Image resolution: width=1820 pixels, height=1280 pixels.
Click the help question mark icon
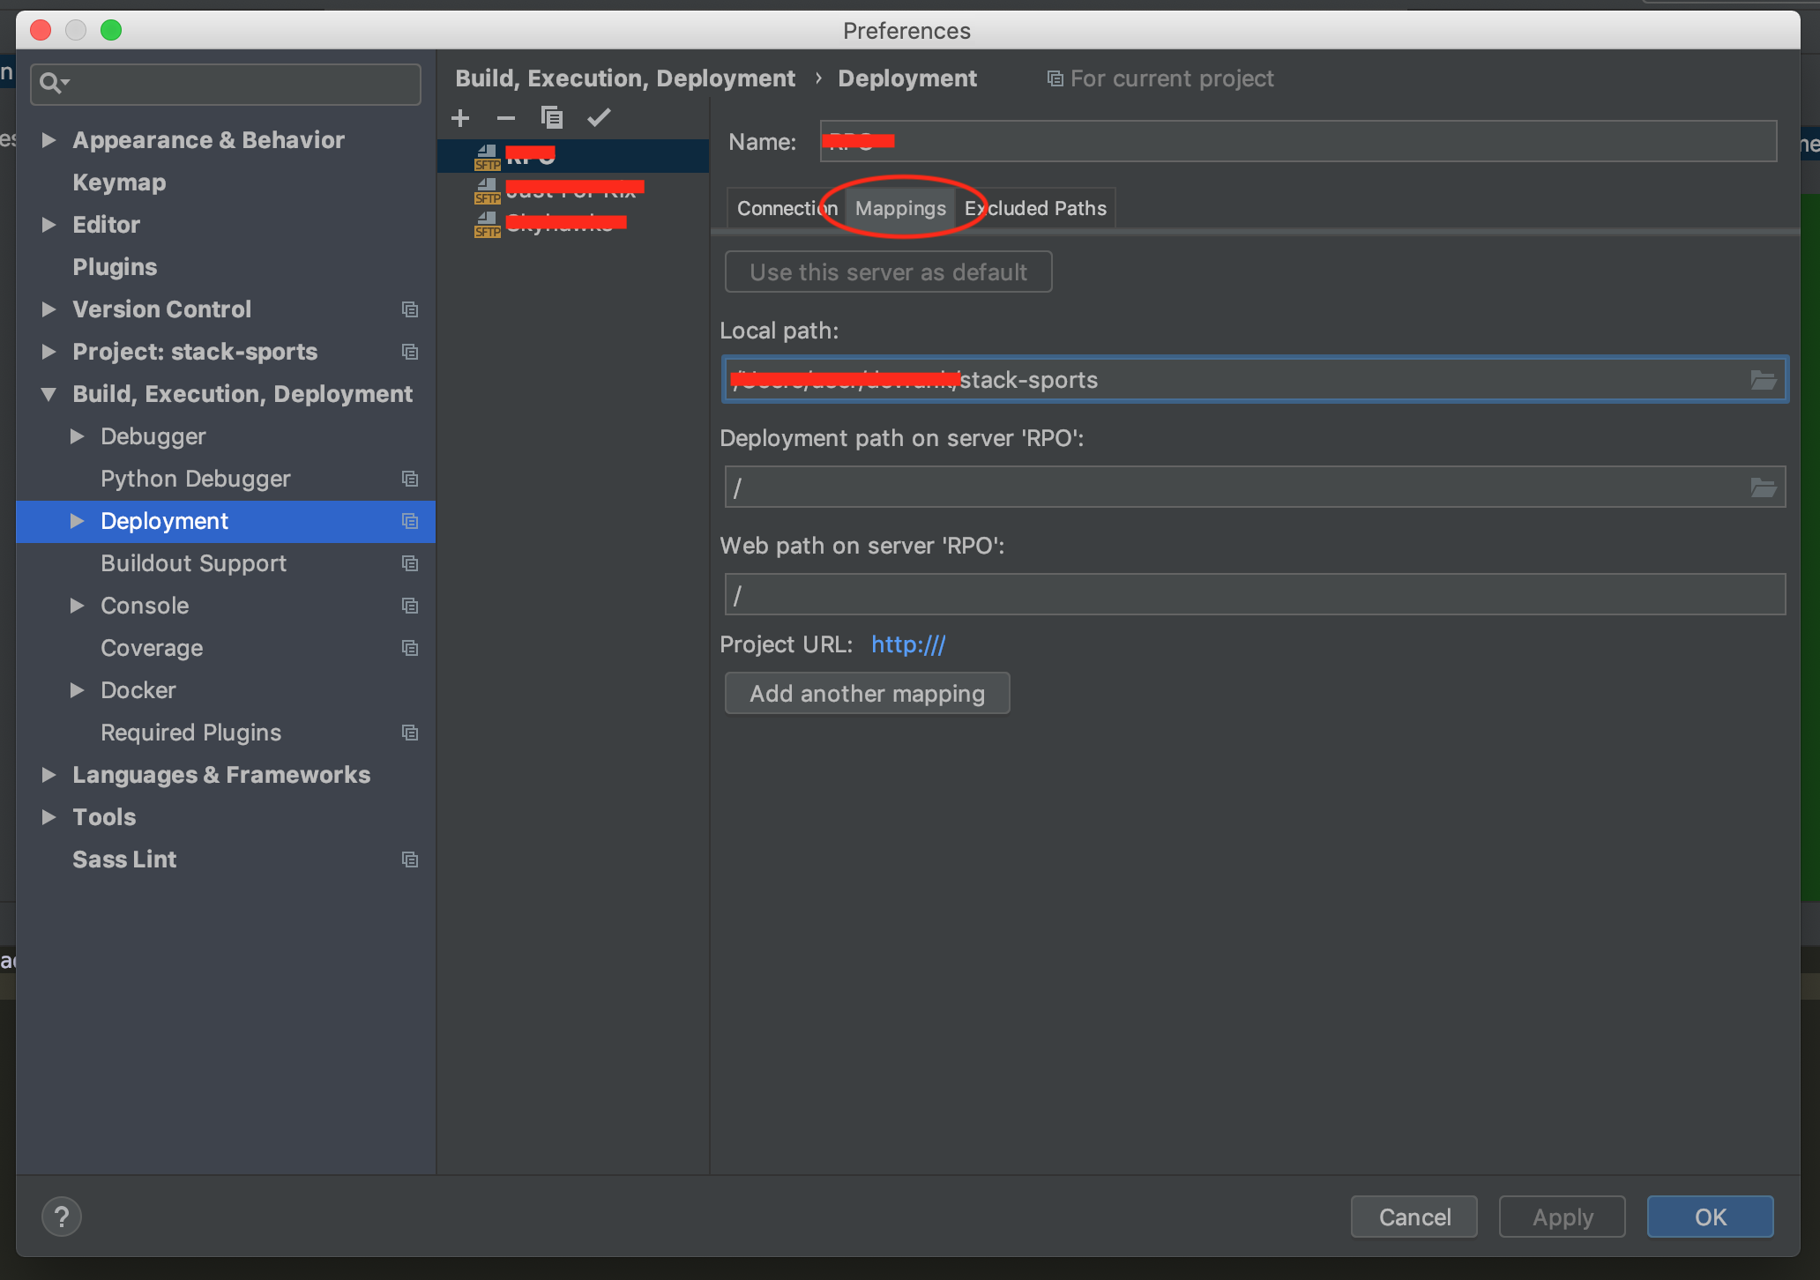click(62, 1217)
